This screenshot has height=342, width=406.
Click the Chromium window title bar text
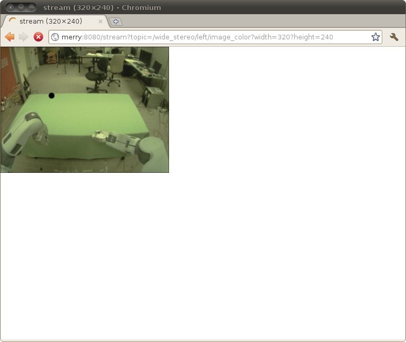102,7
